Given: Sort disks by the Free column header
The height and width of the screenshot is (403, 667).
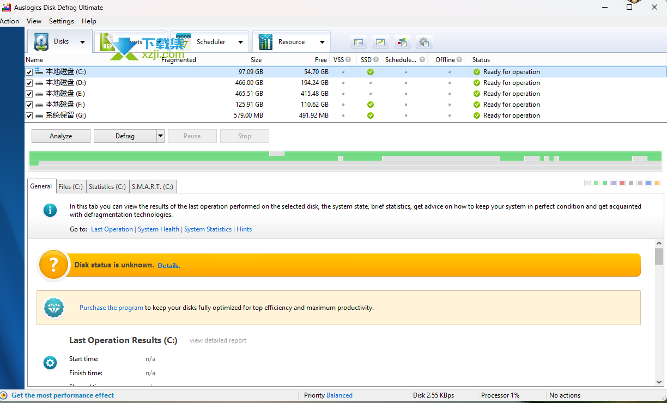Looking at the screenshot, I should point(321,60).
